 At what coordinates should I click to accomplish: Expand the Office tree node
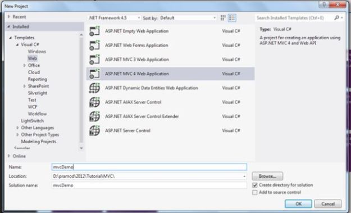pyautogui.click(x=24, y=65)
